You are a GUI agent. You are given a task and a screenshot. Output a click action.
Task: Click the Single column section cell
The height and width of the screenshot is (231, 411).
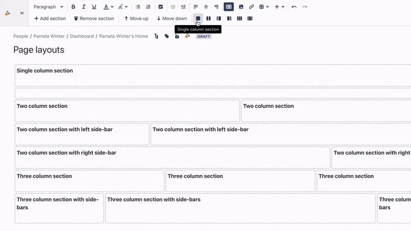point(213,76)
